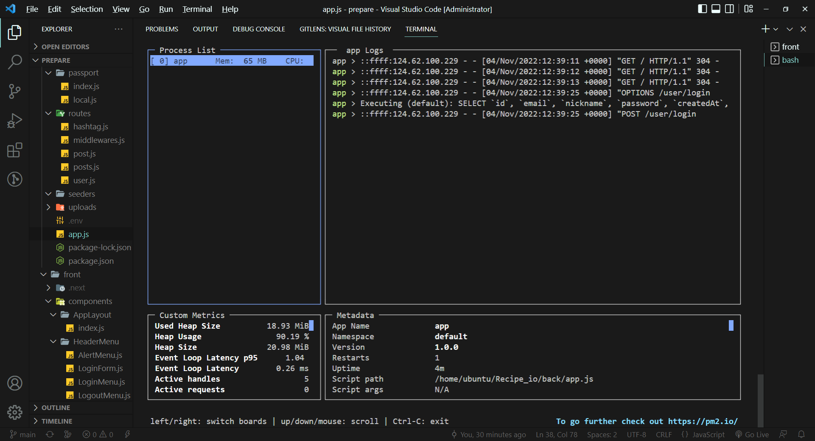
Task: Click the main branch status bar item
Action: 23,435
